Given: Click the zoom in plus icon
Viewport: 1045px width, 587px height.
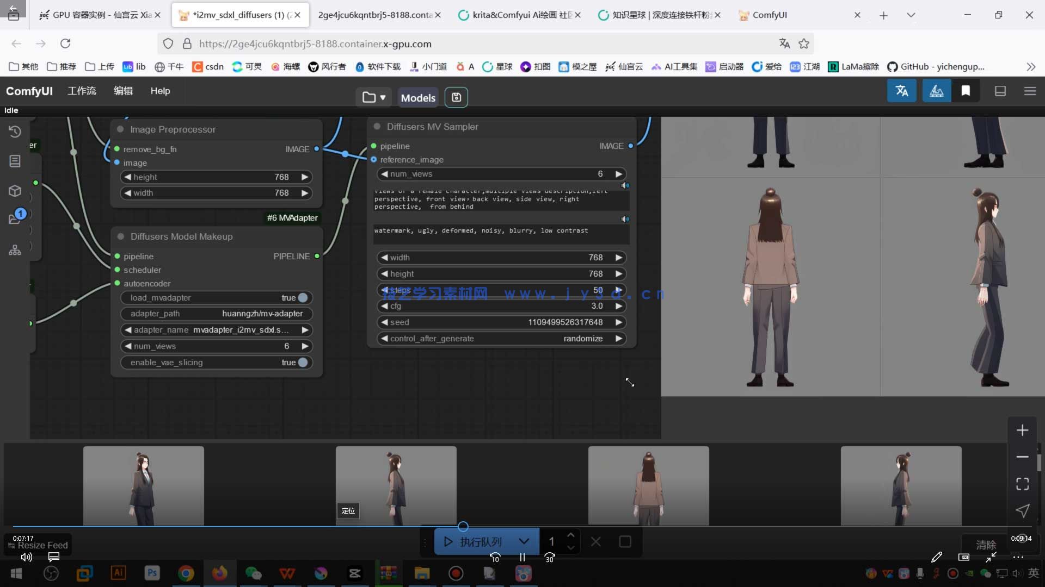Looking at the screenshot, I should pyautogui.click(x=1022, y=430).
